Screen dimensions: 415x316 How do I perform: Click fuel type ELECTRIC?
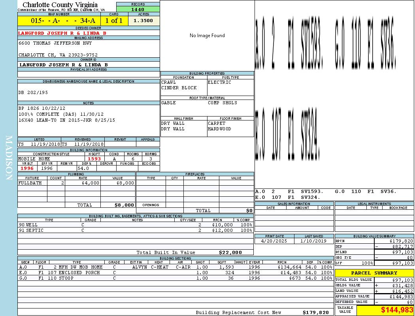(219, 82)
